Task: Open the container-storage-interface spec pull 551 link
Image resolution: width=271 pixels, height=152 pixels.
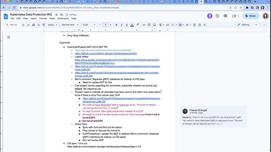Action: point(106,54)
